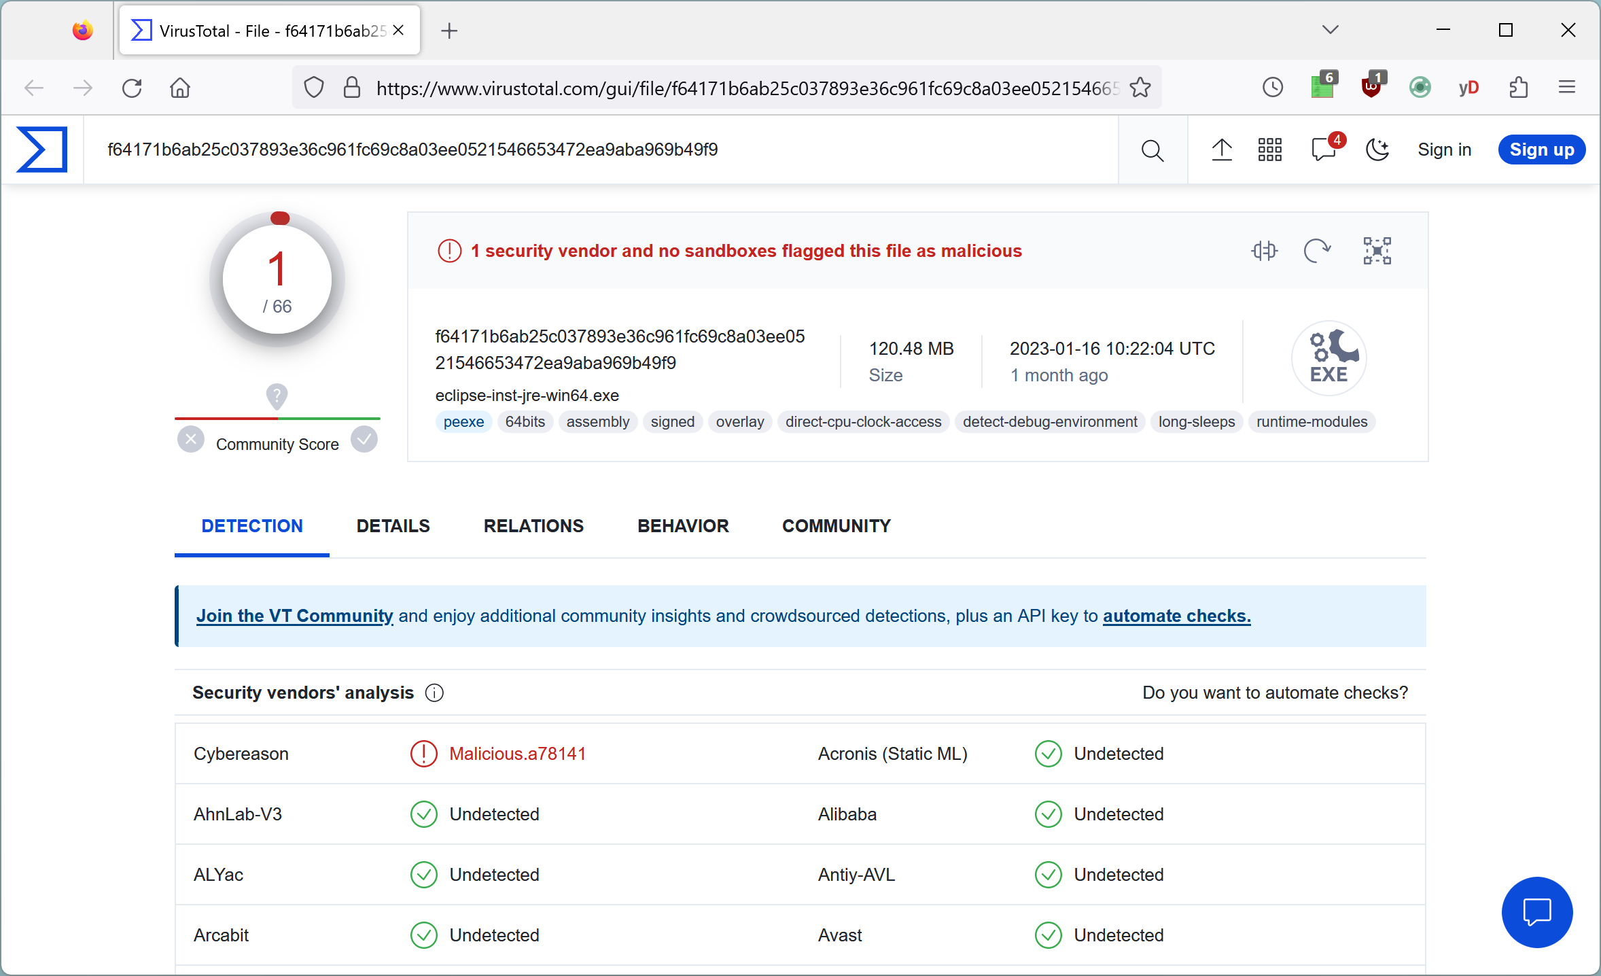
Task: Click the reanalyze file icon
Action: pos(1318,251)
